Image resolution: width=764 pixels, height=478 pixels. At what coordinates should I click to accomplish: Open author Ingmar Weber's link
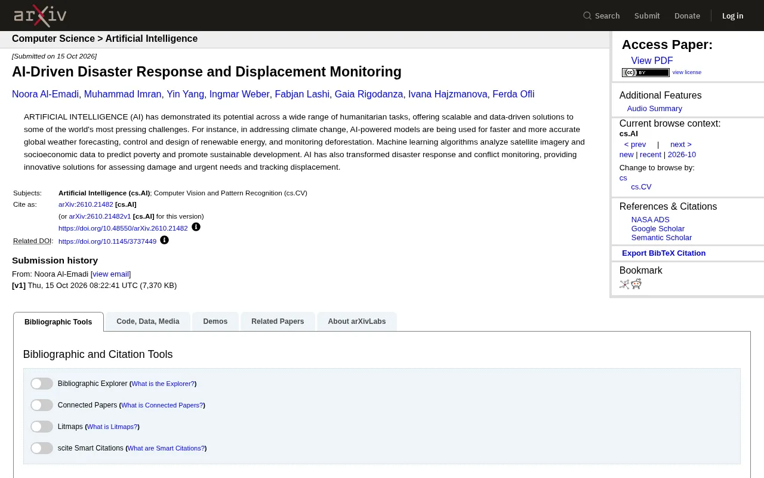tap(239, 94)
